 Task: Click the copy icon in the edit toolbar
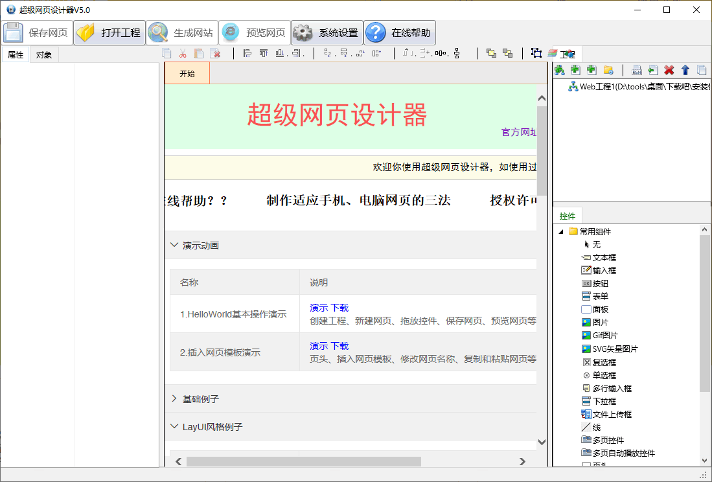[x=167, y=54]
